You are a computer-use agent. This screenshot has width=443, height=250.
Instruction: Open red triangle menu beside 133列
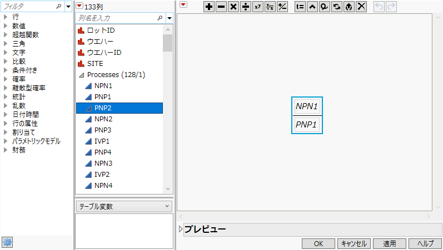click(x=79, y=6)
